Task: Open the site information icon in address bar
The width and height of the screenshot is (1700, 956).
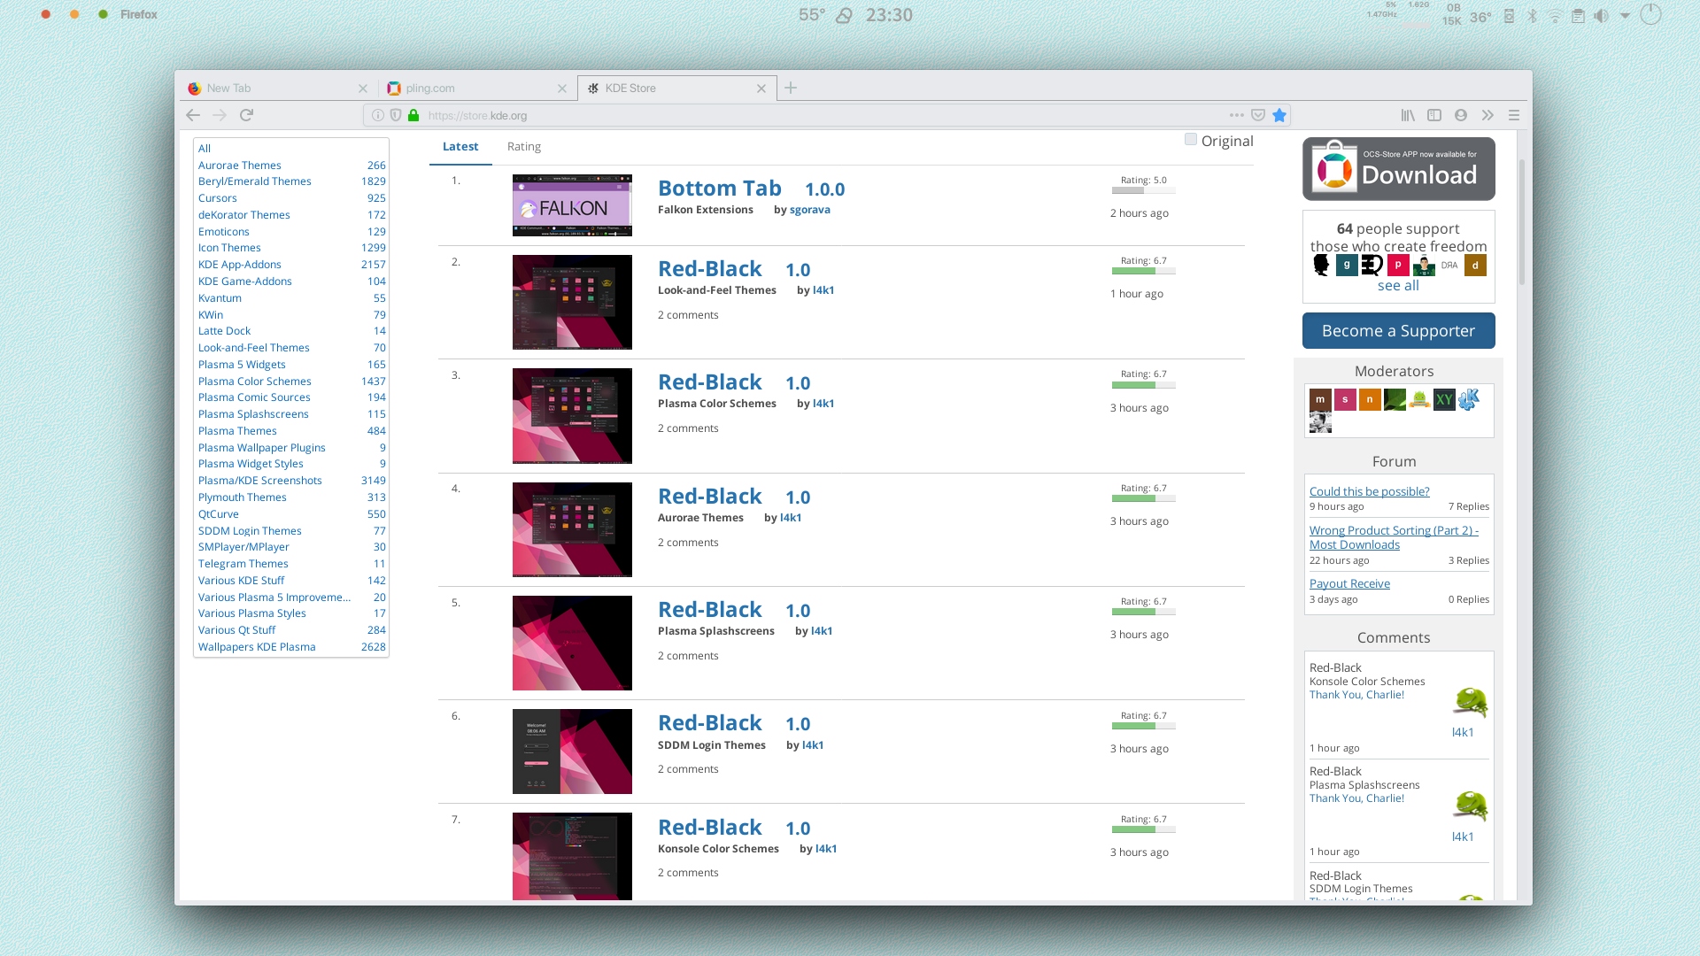Action: pyautogui.click(x=378, y=115)
